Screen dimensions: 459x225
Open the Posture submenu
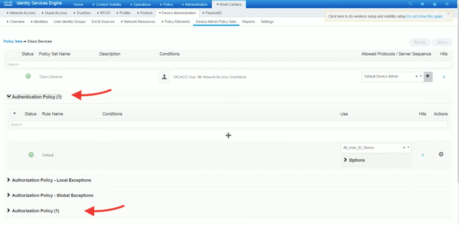(145, 13)
